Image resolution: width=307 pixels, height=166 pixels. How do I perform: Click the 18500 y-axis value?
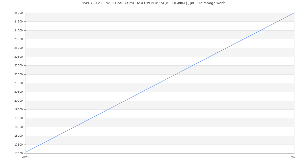click(18, 127)
